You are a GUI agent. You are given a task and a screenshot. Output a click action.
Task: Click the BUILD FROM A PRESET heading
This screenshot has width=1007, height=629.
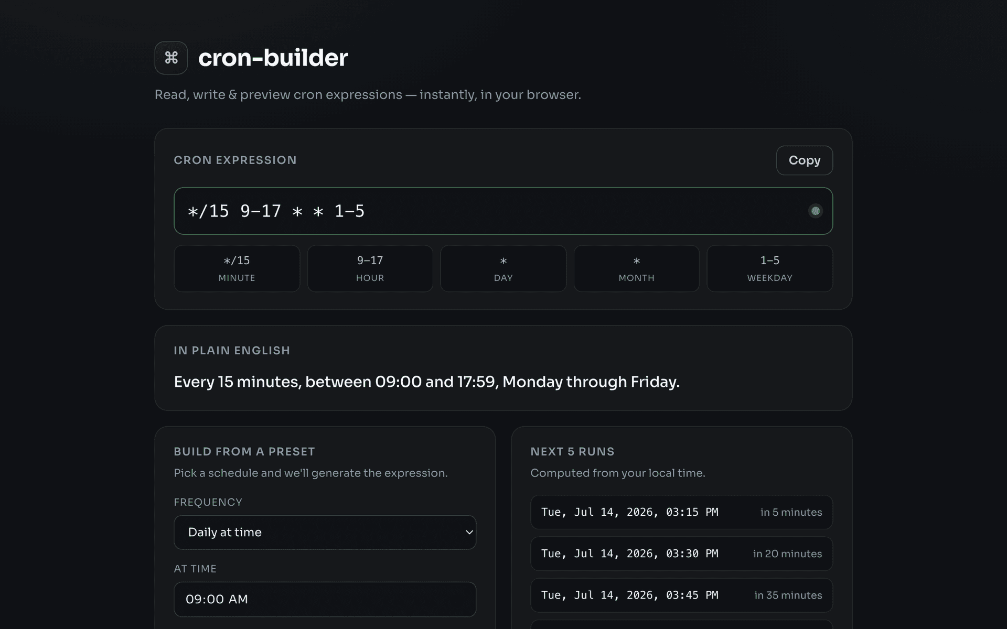pos(244,451)
